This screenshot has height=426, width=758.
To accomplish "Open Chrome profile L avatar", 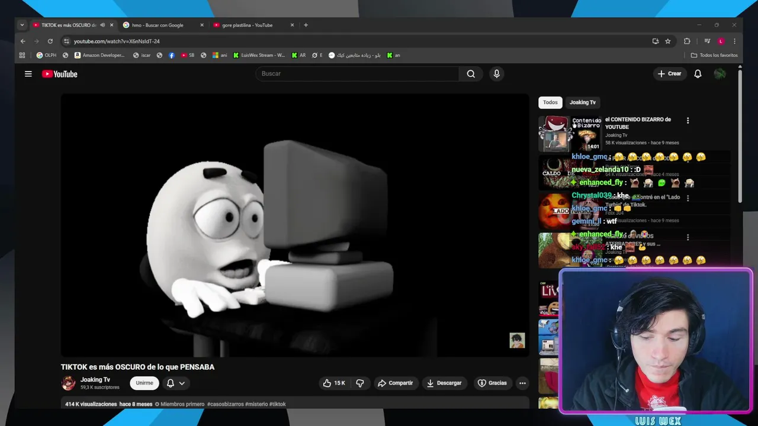I will (721, 41).
